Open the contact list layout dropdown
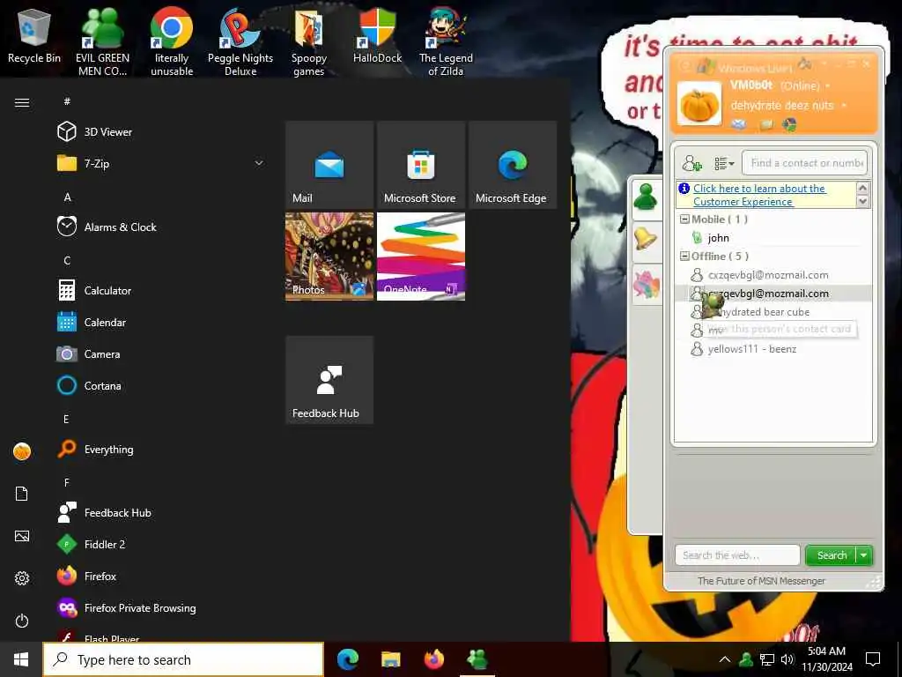The height and width of the screenshot is (677, 902). pos(724,163)
